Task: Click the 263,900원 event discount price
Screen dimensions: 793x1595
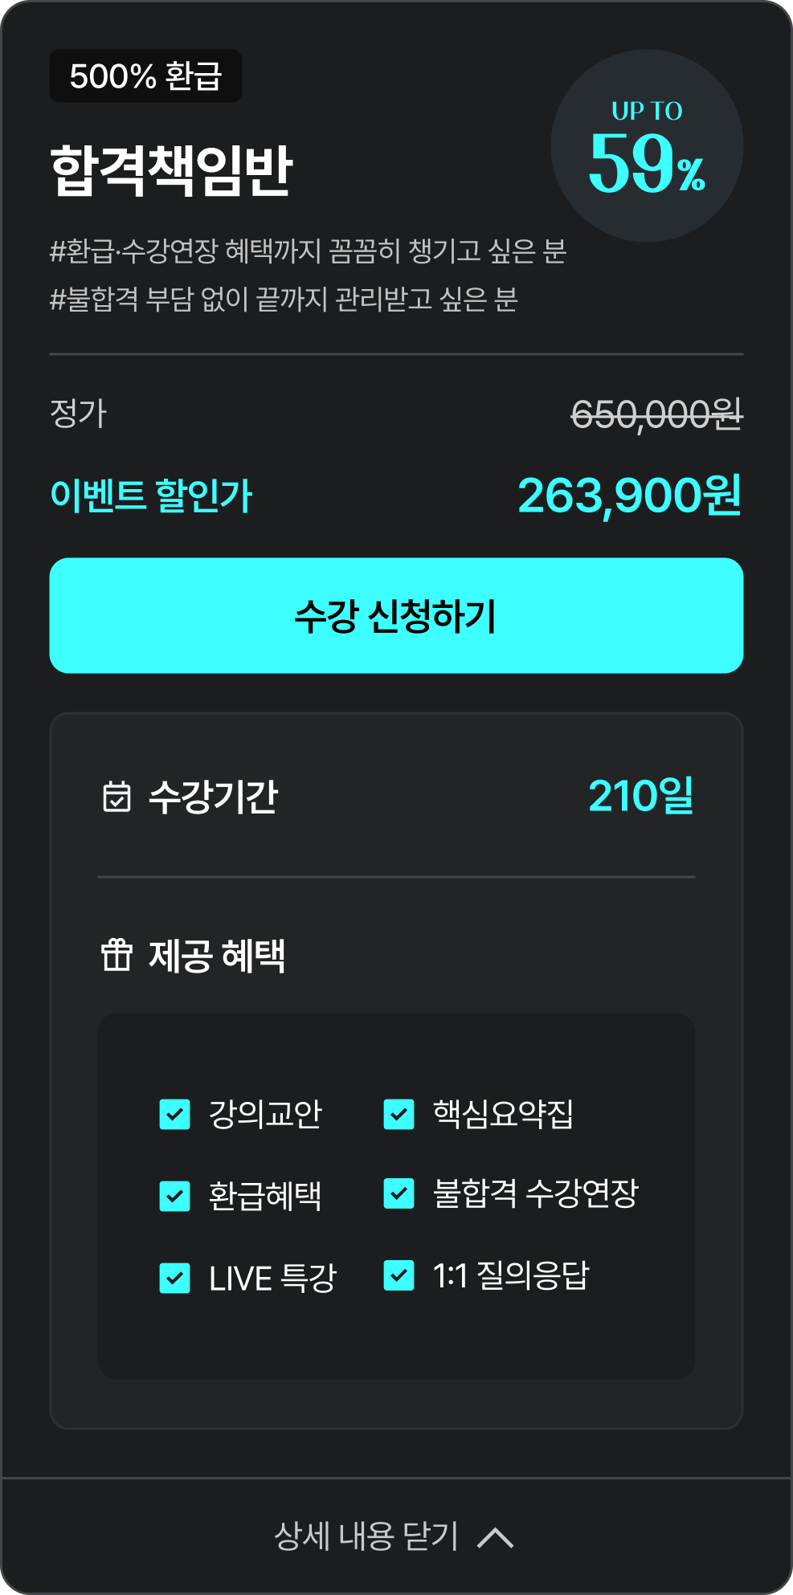Action: 629,496
